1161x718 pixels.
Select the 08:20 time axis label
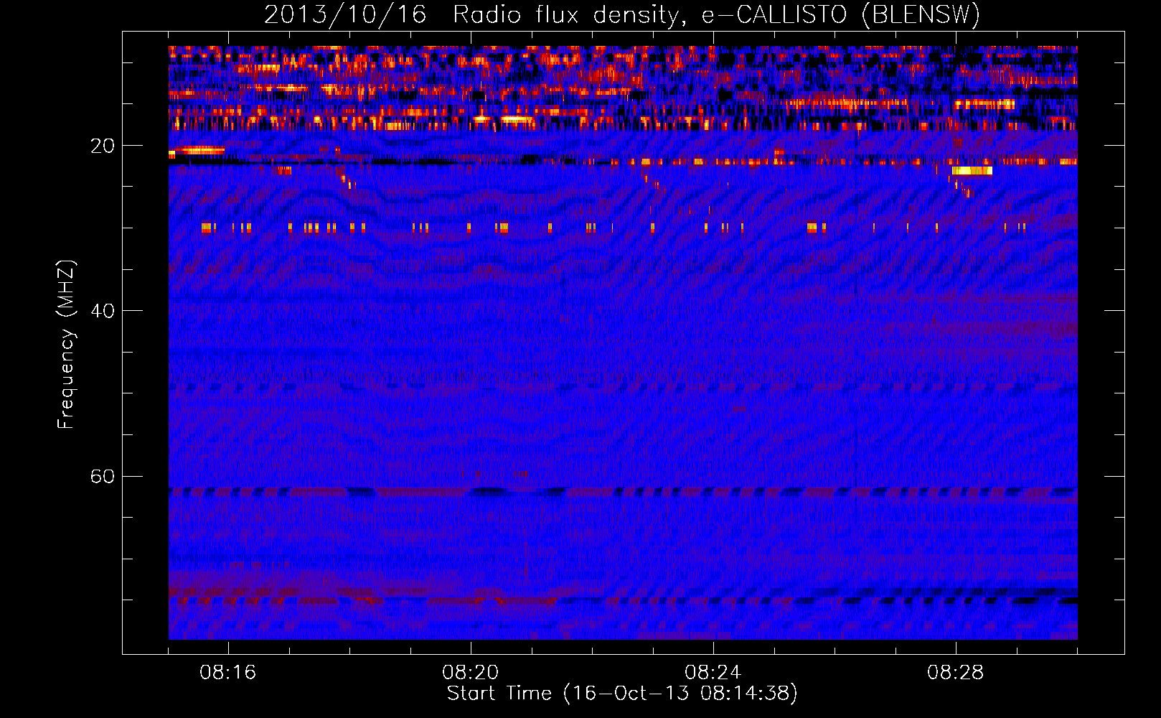click(471, 673)
